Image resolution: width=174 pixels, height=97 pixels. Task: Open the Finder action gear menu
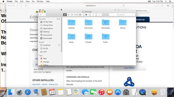(87, 15)
